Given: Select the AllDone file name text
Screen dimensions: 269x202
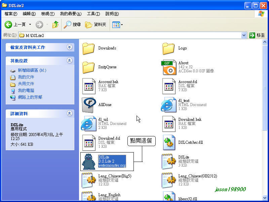Looking at the screenshot, I should click(105, 105).
